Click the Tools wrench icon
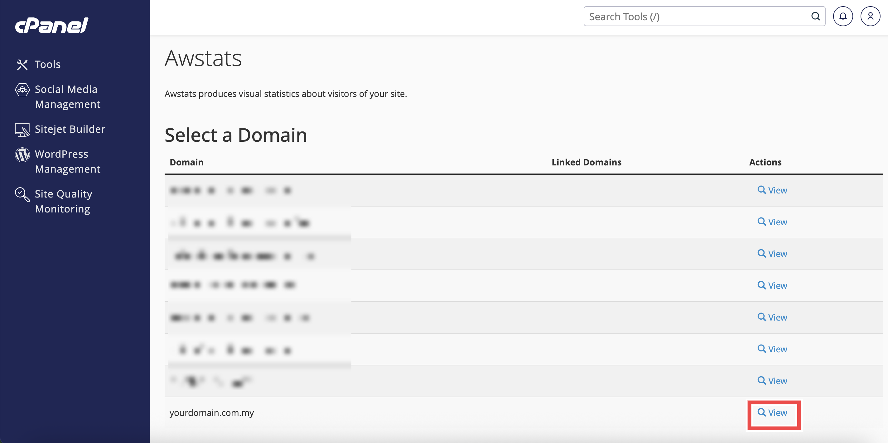The image size is (888, 443). [22, 64]
